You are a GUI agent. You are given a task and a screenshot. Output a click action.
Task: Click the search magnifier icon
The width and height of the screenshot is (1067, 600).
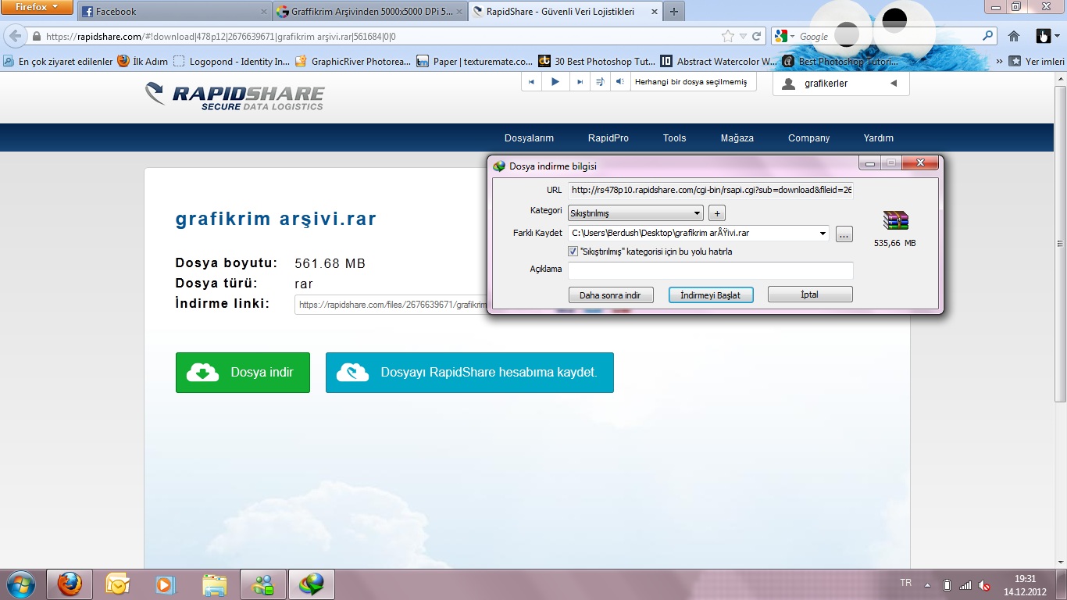click(988, 36)
